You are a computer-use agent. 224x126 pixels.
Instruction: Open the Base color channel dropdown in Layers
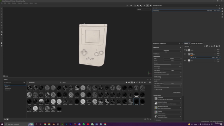click(188, 46)
